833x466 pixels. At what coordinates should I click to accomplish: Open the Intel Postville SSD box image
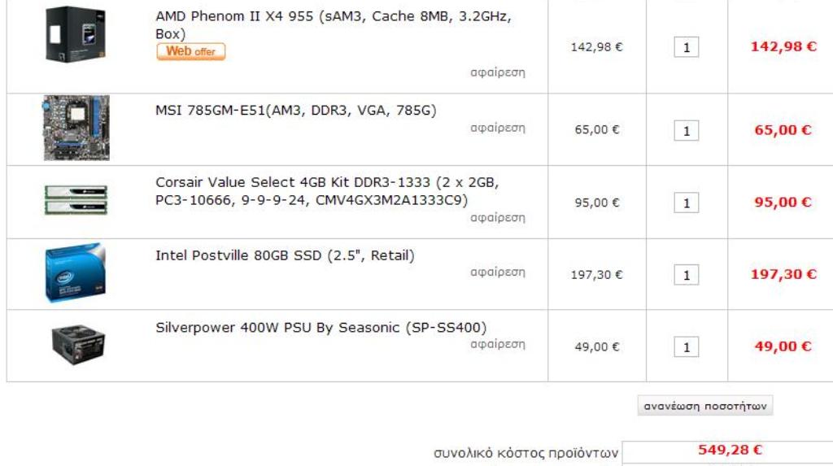76,273
